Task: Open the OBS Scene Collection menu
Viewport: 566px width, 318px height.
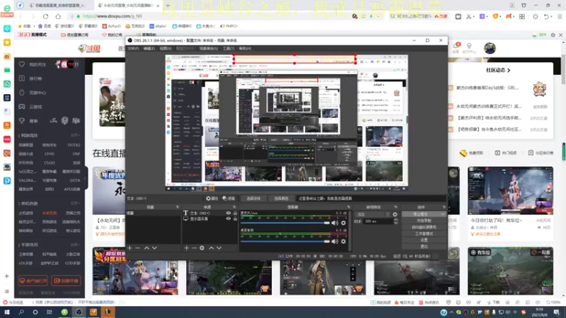Action: 209,48
